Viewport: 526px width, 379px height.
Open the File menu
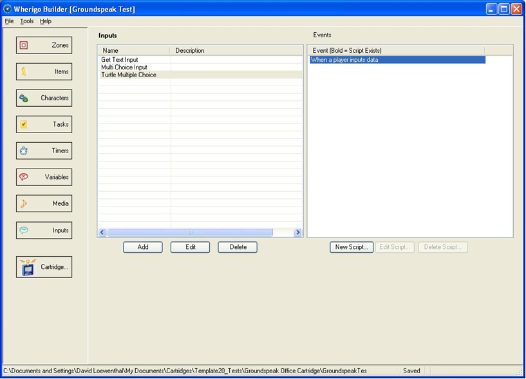(9, 21)
